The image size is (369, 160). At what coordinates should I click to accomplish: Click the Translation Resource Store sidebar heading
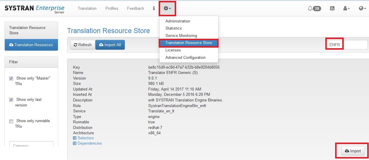tap(31, 30)
